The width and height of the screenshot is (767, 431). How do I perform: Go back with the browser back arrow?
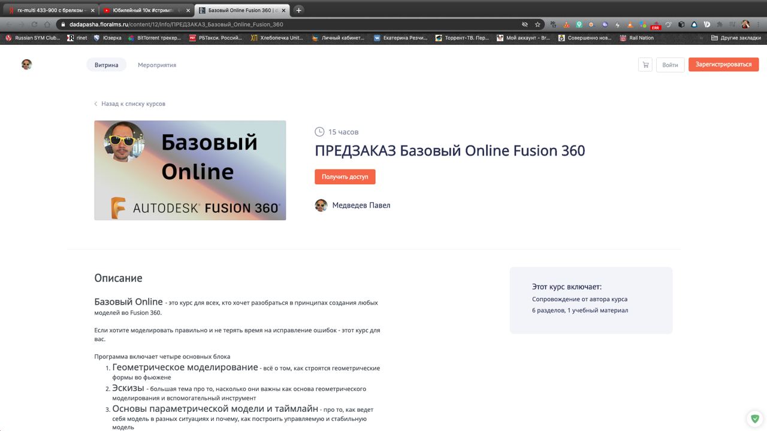[9, 25]
